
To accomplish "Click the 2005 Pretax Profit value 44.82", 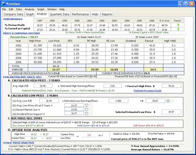I will pyautogui.click(x=139, y=25).
